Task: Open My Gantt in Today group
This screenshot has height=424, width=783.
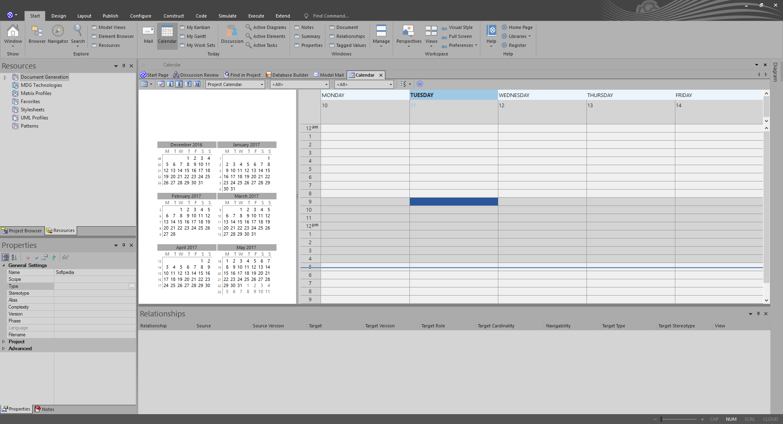Action: click(x=193, y=36)
